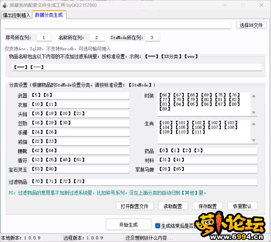
Task: Click the SteMode所在列 input box
Action: click(x=152, y=38)
